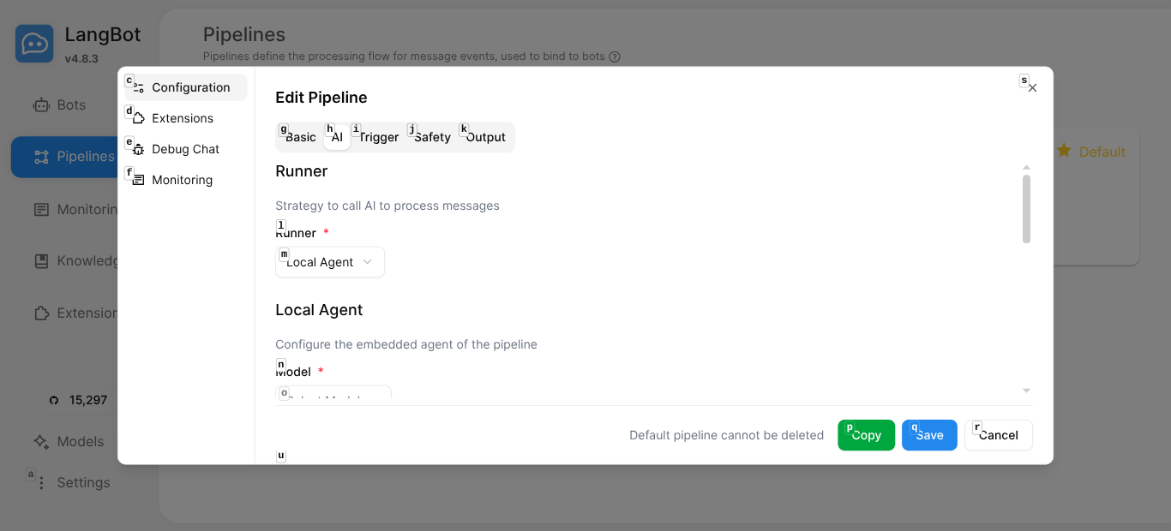Open Settings from the sidebar

pos(41,482)
